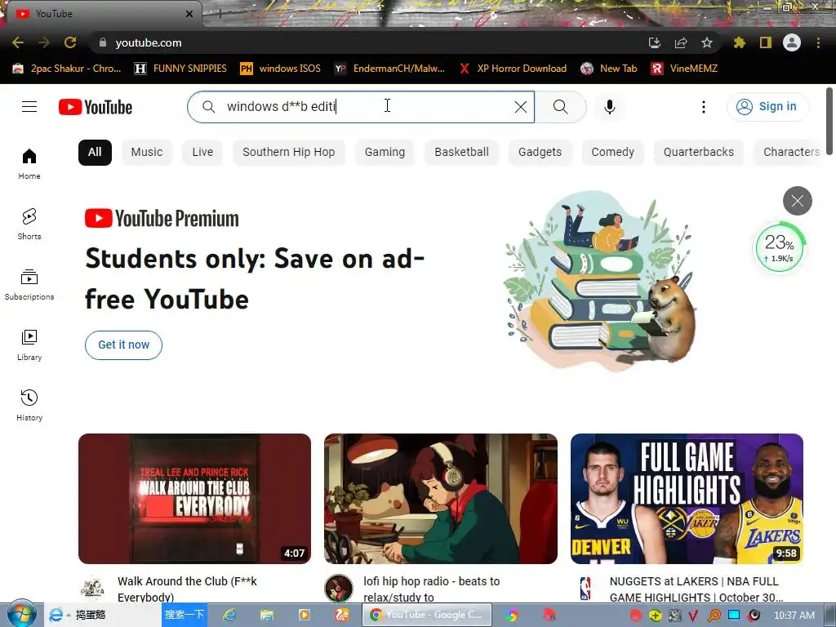836x627 pixels.
Task: Select the Basketball filter chip
Action: (x=462, y=152)
